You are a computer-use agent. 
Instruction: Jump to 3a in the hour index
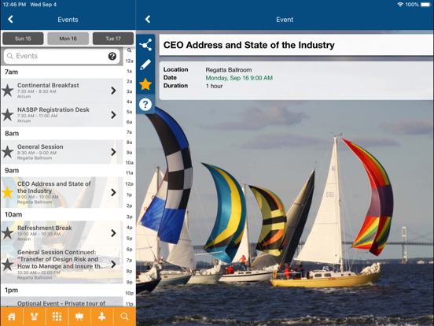coord(129,91)
